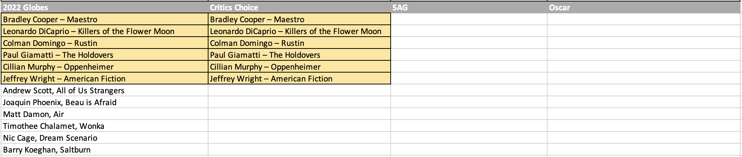Click empty SAG cell beside Bradley Cooper row
The height and width of the screenshot is (157, 742).
(x=469, y=19)
